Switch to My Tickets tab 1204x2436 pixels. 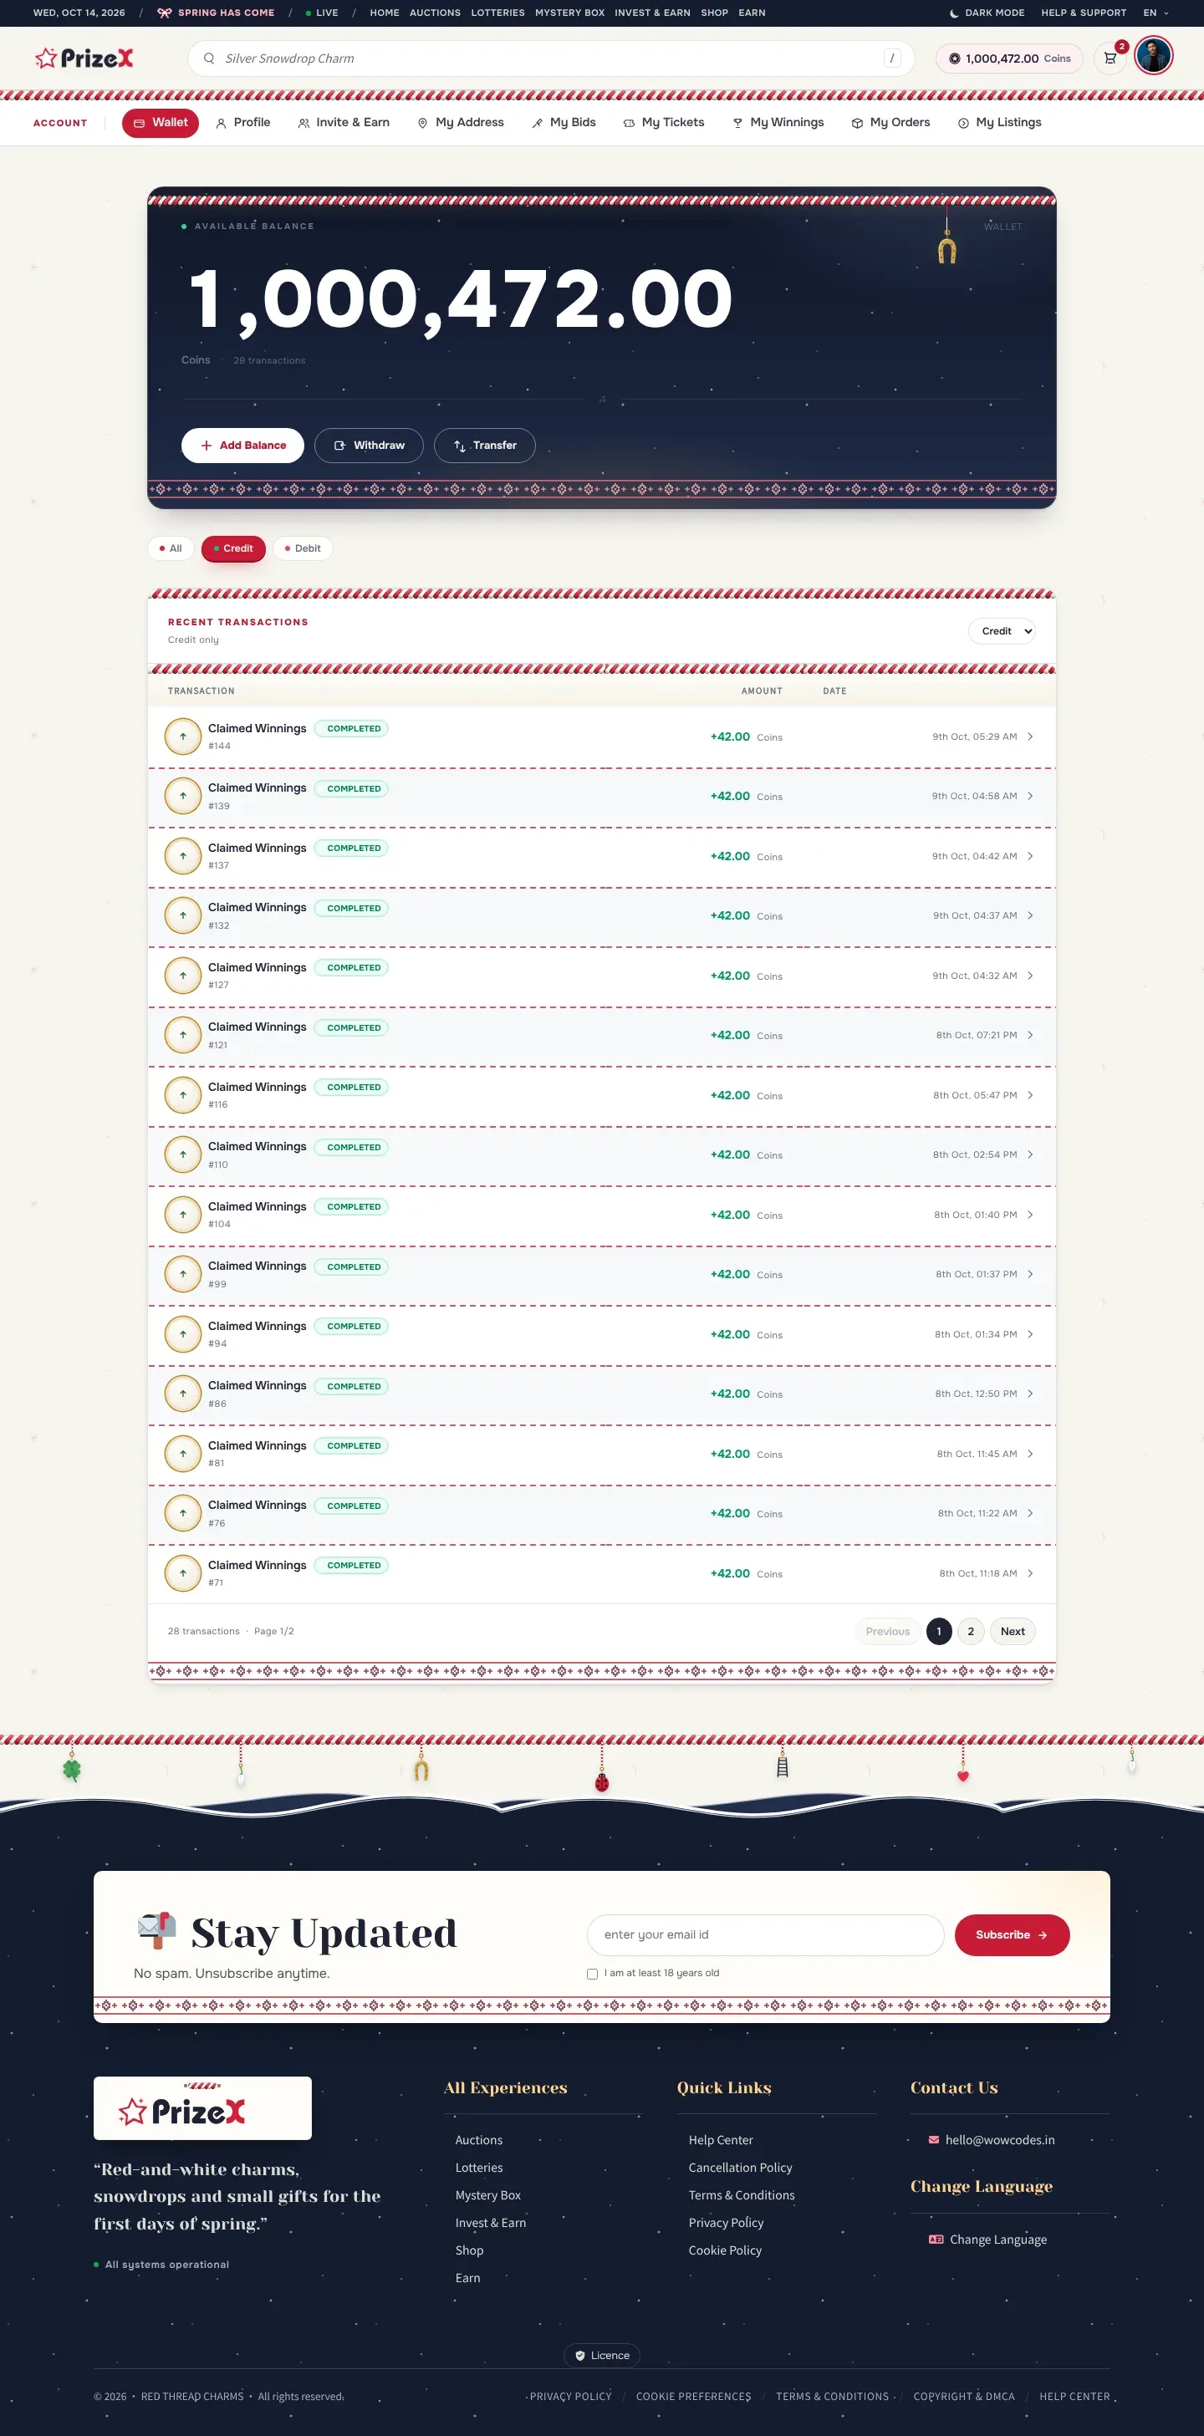664,123
